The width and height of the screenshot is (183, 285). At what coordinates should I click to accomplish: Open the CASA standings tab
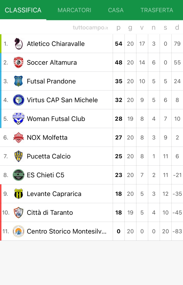[116, 10]
